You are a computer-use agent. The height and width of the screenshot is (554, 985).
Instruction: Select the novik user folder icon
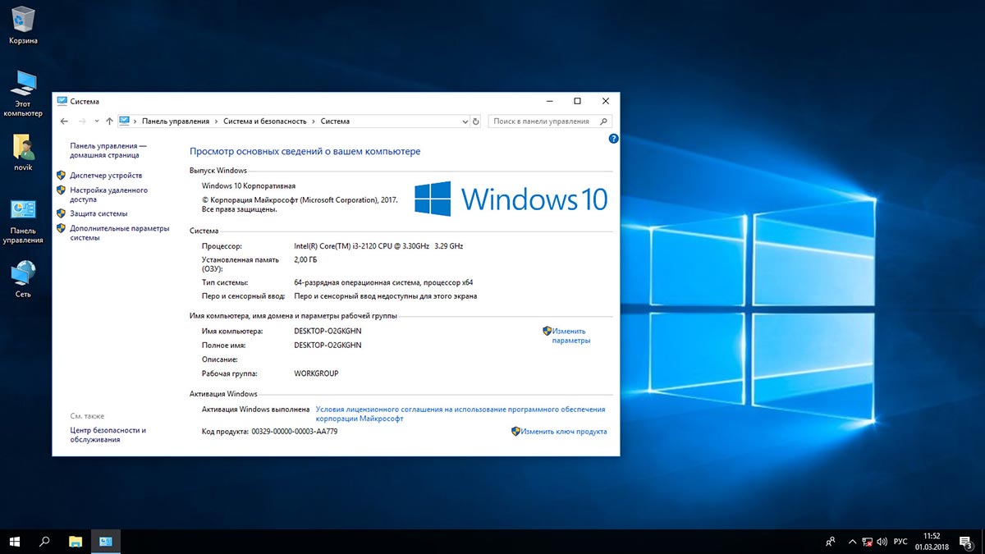(x=23, y=152)
